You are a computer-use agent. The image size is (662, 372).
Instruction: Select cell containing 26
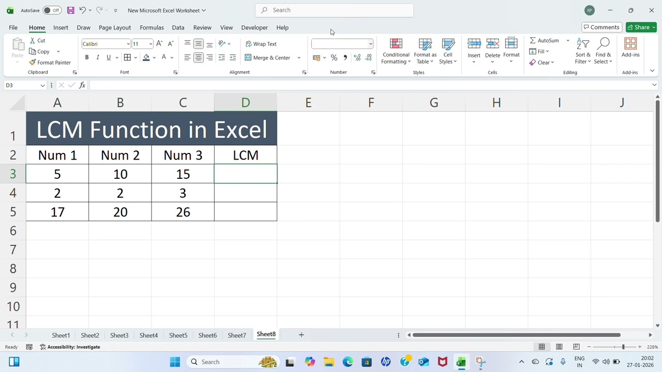[183, 212]
